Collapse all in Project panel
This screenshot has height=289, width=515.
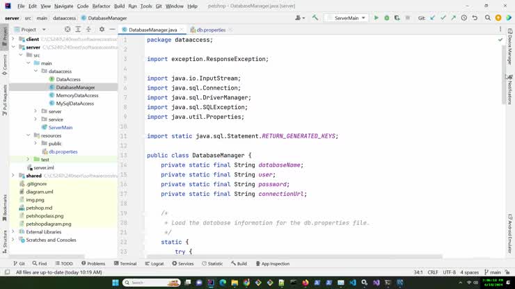pos(88,29)
